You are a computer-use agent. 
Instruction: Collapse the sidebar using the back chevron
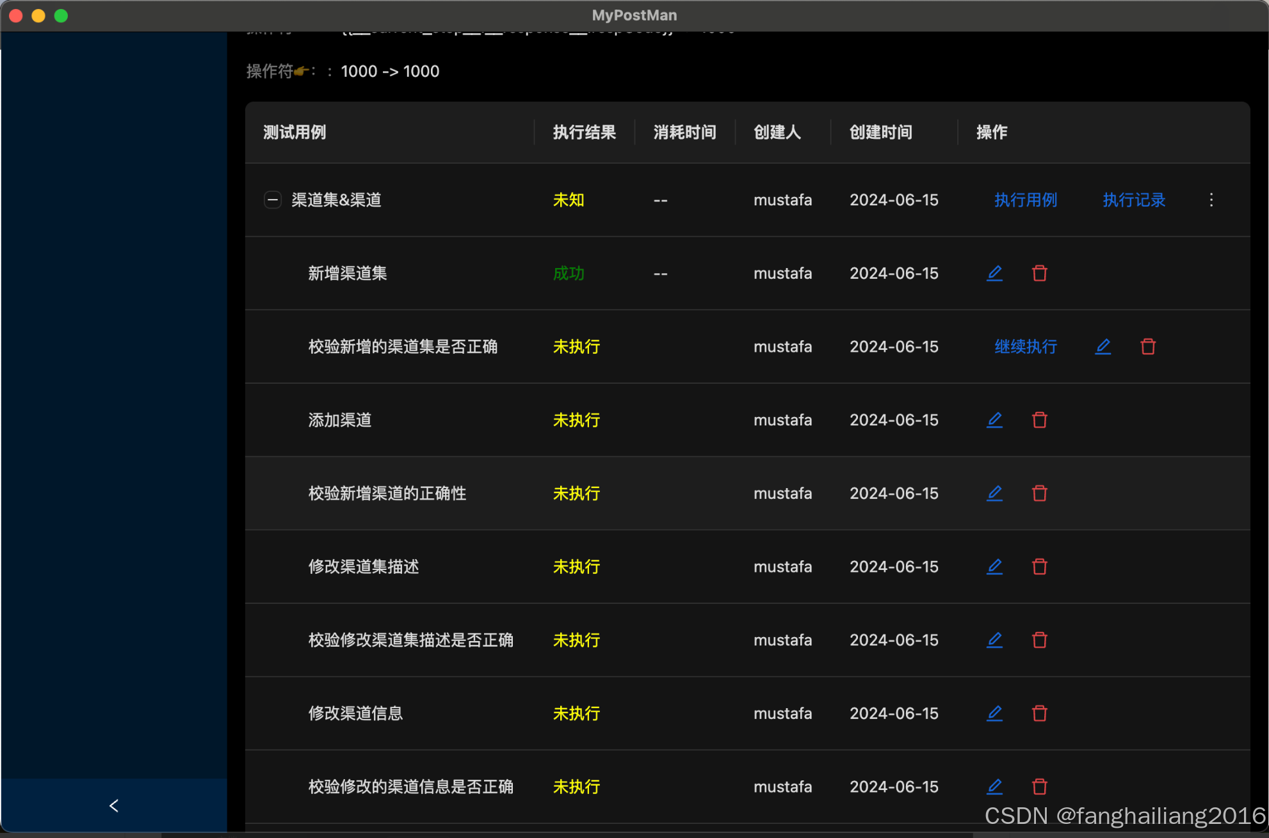point(114,805)
